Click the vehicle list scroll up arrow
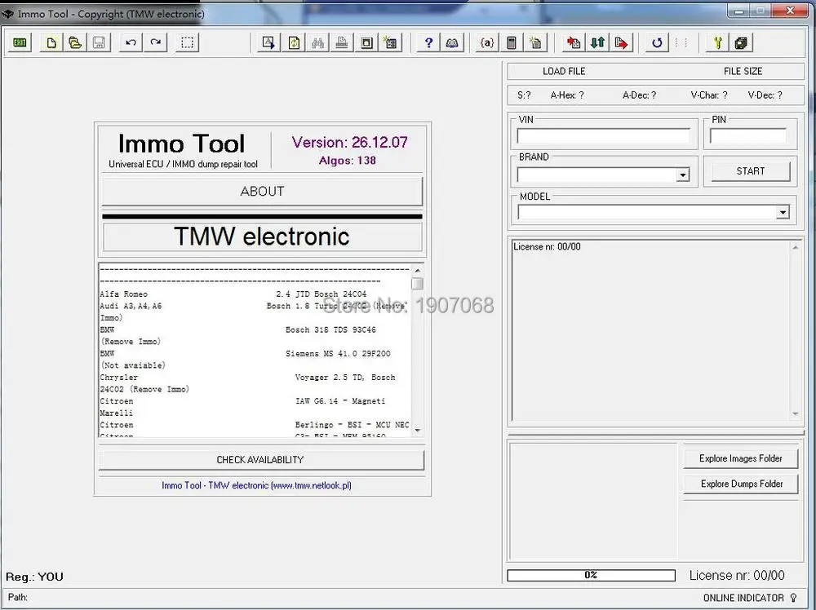Viewport: 816px width, 610px height. pos(417,271)
